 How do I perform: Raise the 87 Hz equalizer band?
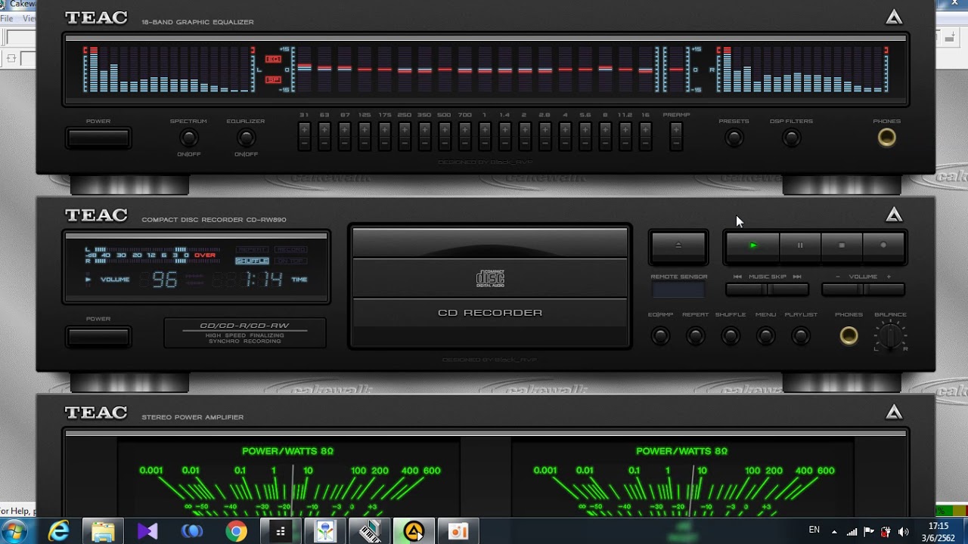pos(344,130)
